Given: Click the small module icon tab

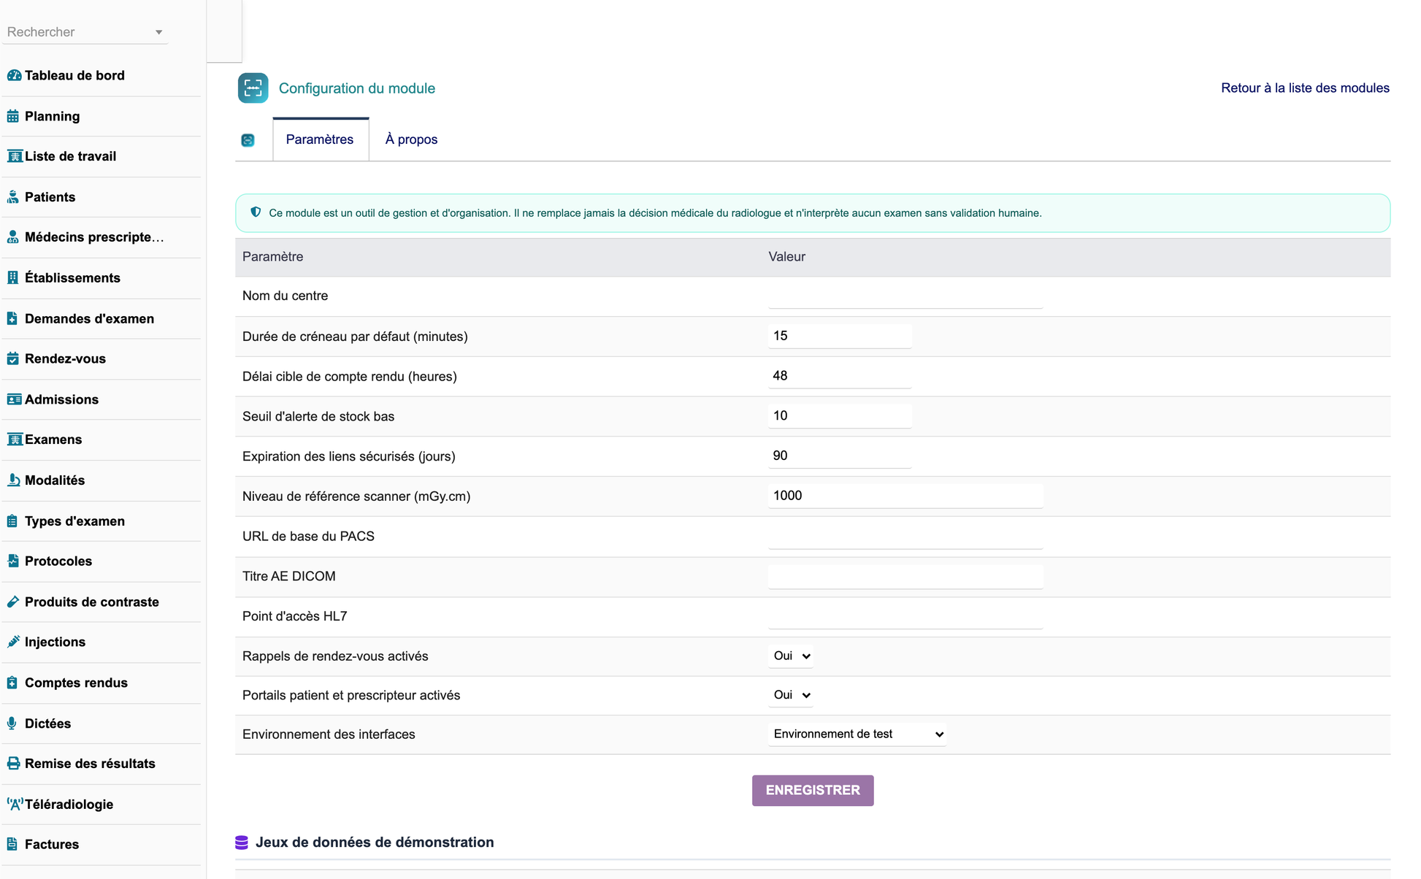Looking at the screenshot, I should pyautogui.click(x=248, y=140).
